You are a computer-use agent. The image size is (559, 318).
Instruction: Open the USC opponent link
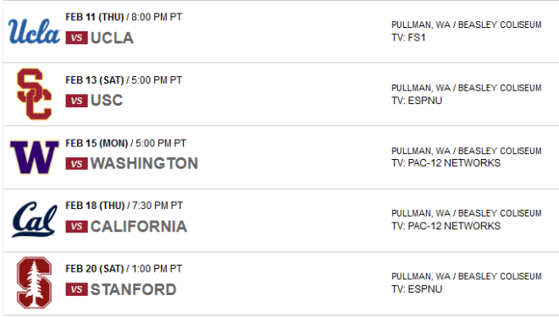tap(107, 101)
